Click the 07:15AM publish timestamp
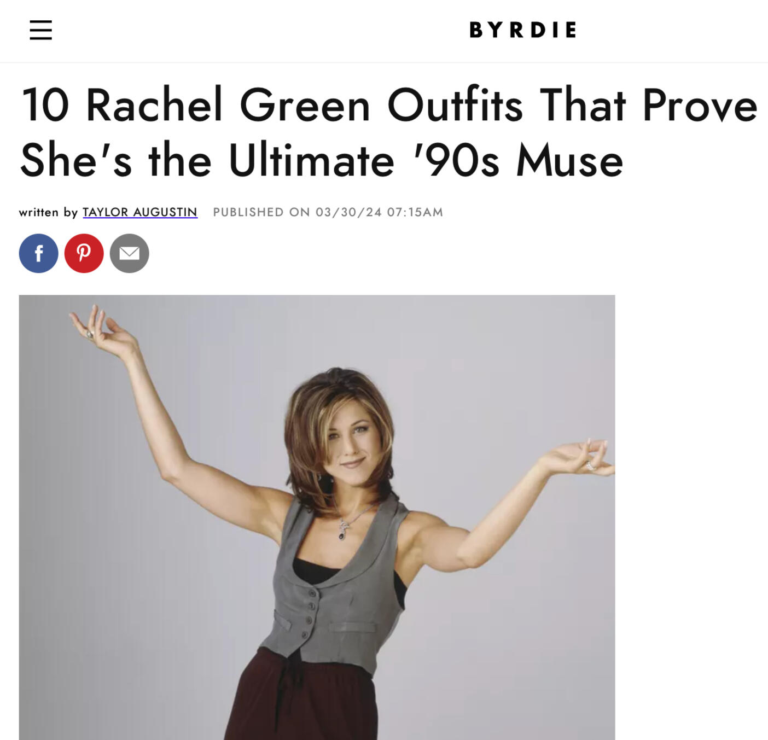The image size is (768, 740). coord(415,212)
